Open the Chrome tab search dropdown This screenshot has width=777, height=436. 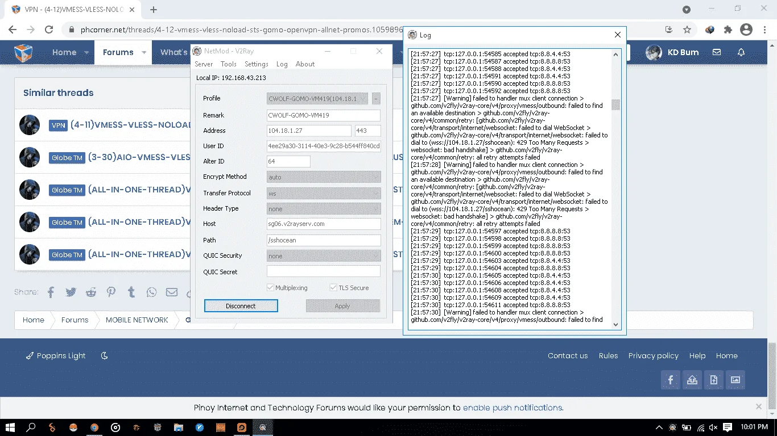pyautogui.click(x=687, y=10)
